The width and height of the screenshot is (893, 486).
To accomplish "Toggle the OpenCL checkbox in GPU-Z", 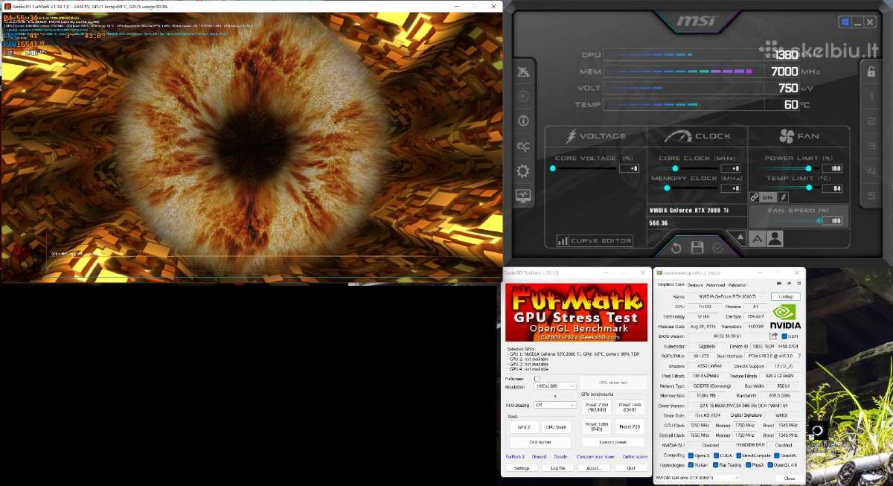I will point(691,455).
